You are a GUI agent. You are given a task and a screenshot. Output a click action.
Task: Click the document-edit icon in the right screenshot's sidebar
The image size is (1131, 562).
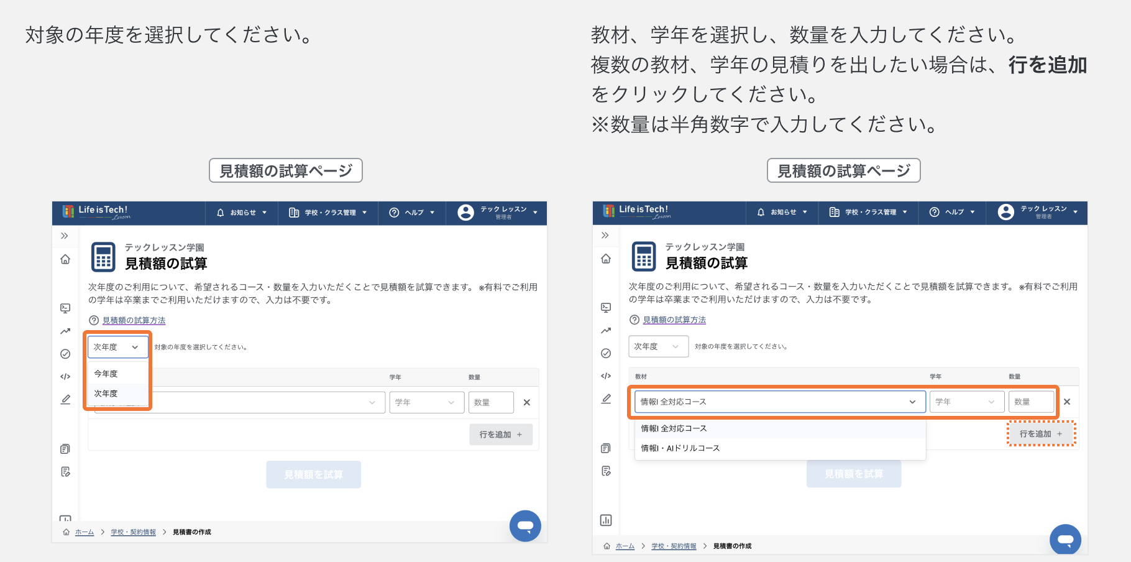pyautogui.click(x=606, y=471)
